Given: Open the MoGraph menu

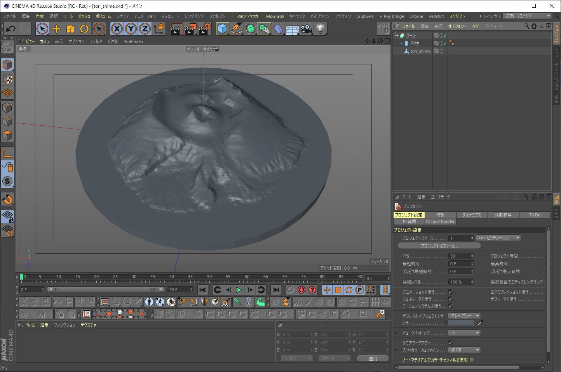Looking at the screenshot, I should [x=275, y=16].
